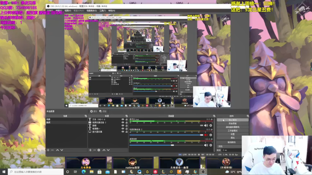This screenshot has width=312, height=175.
Task: Click the 时长 duration field
Action: tap(232, 150)
